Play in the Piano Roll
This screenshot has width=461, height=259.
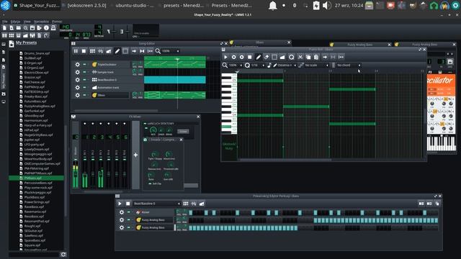(225, 58)
